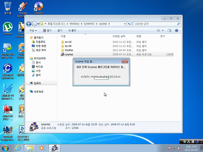
Task: Click 굽기 burn toolbar button
Action: (60, 30)
